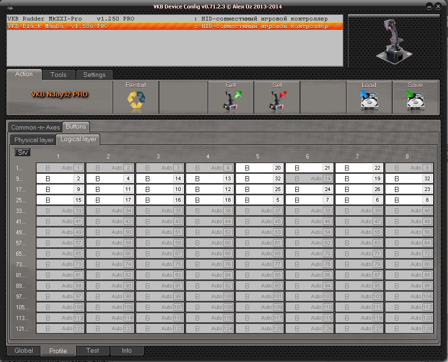Open the Info bottom tab
Viewport: 448px width, 362px height.
[x=127, y=350]
